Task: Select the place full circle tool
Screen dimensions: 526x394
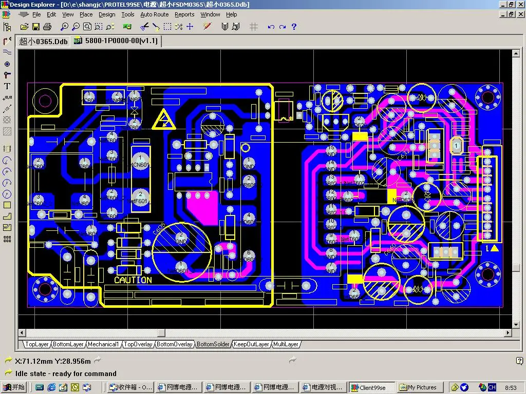Action: click(x=7, y=194)
